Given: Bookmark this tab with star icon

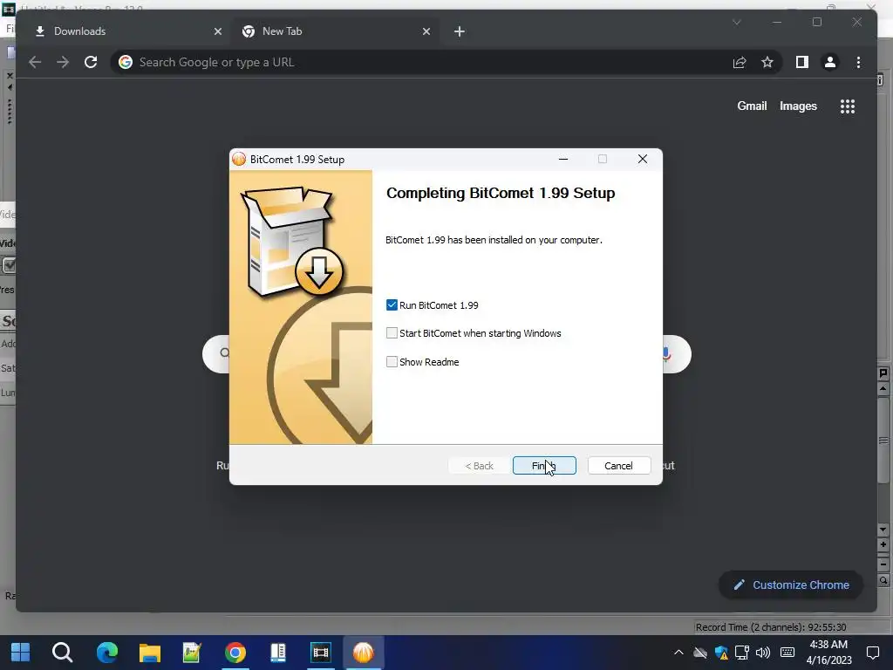Looking at the screenshot, I should coord(767,62).
